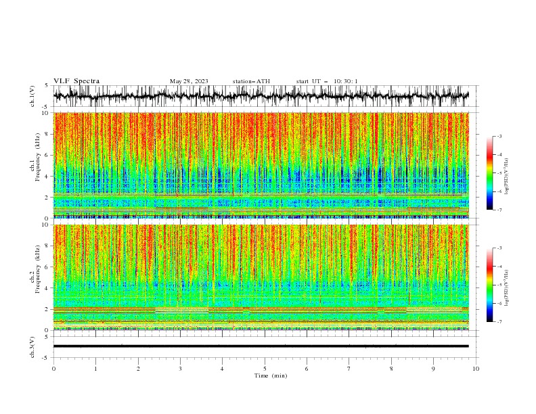Viewport: 536px width, 414px height.
Task: Click the time axis tick label "0"
Action: click(x=53, y=369)
